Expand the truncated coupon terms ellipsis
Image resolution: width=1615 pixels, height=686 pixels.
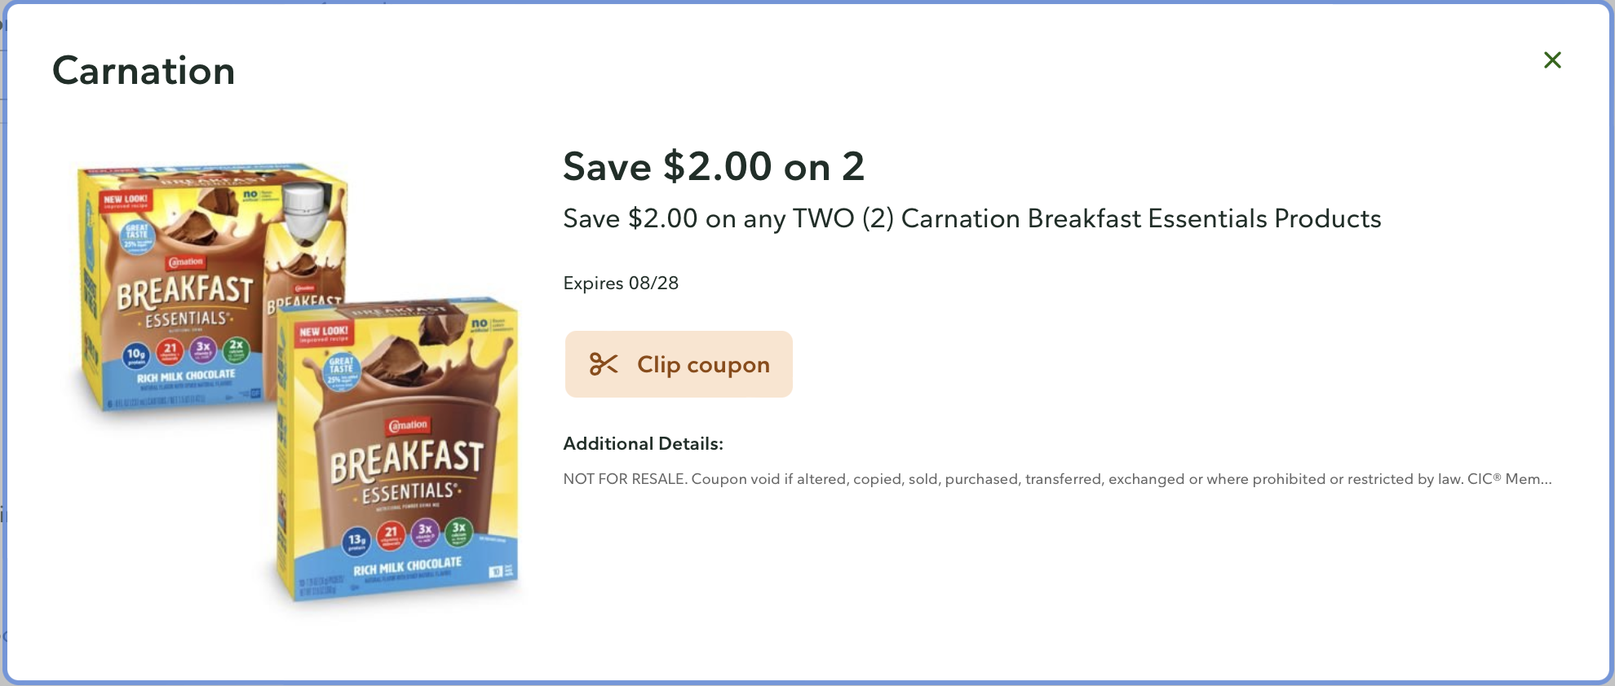click(1541, 479)
